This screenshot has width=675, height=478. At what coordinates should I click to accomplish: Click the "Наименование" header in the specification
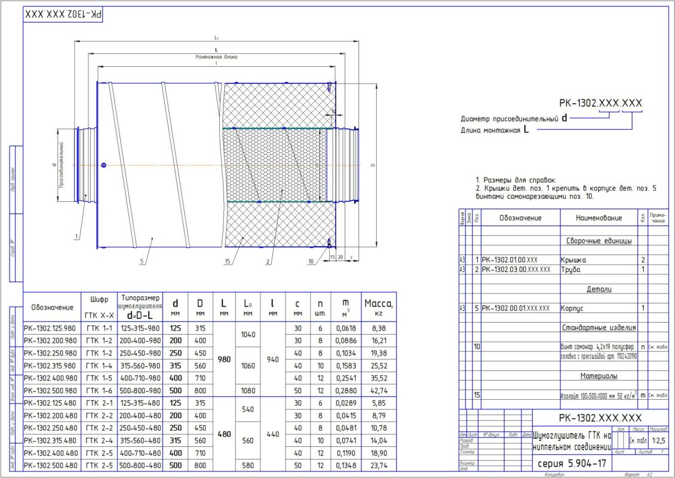[x=599, y=218]
